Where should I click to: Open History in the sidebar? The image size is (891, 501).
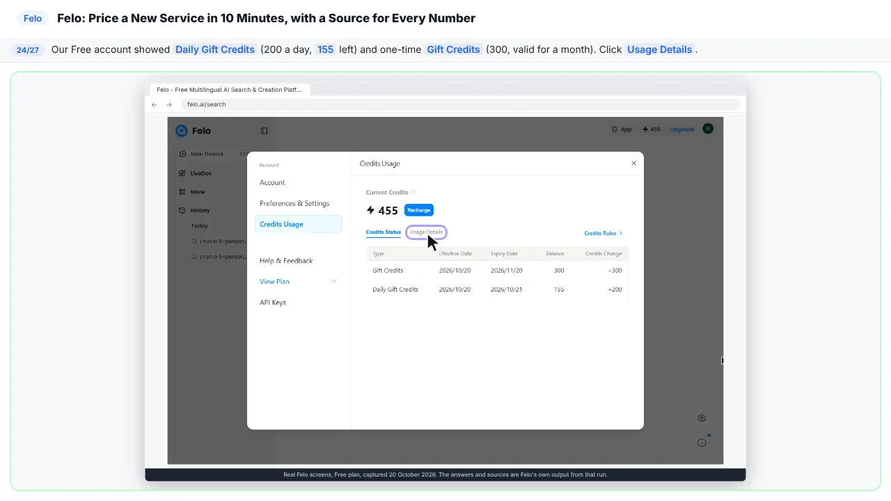(194, 210)
